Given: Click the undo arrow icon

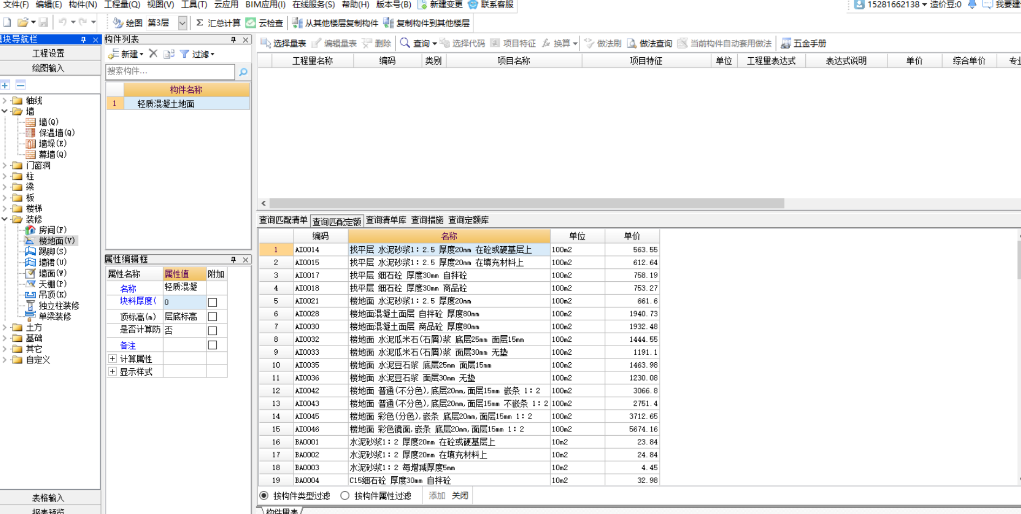Looking at the screenshot, I should click(x=63, y=23).
